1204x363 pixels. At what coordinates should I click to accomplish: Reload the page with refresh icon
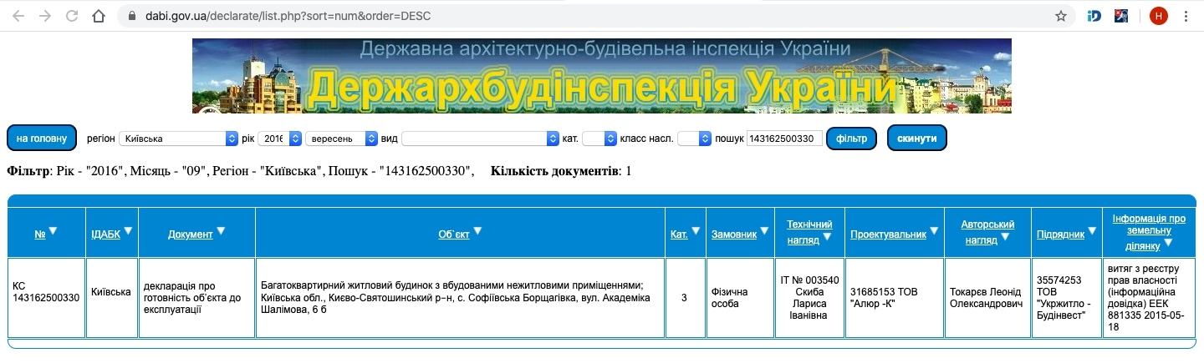pos(72,16)
